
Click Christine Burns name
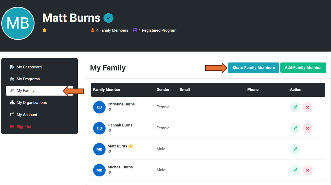121,104
